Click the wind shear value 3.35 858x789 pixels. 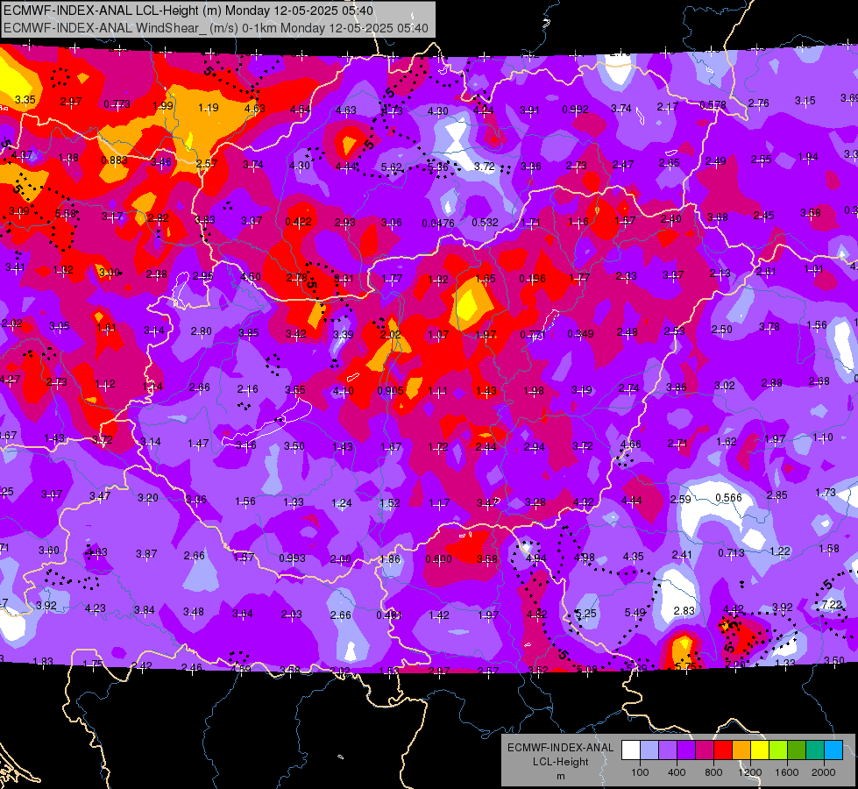(25, 100)
